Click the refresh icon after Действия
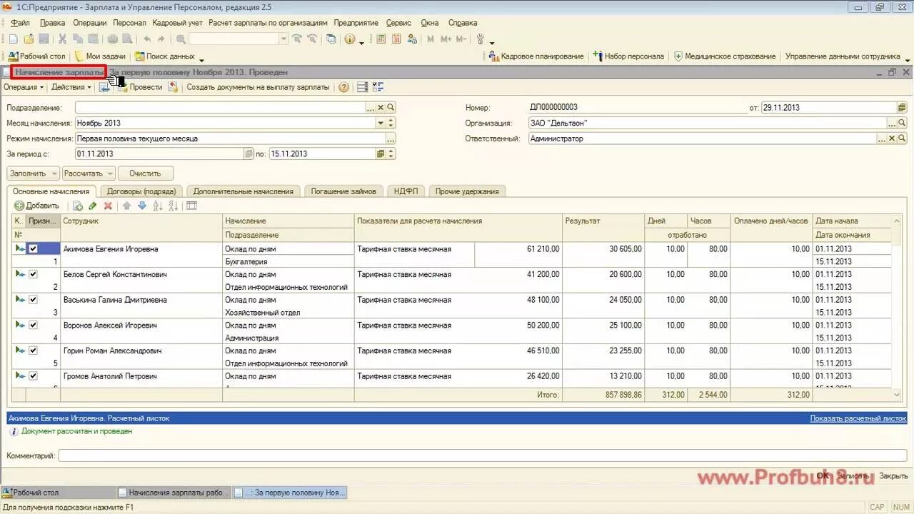The width and height of the screenshot is (914, 514). pos(104,87)
